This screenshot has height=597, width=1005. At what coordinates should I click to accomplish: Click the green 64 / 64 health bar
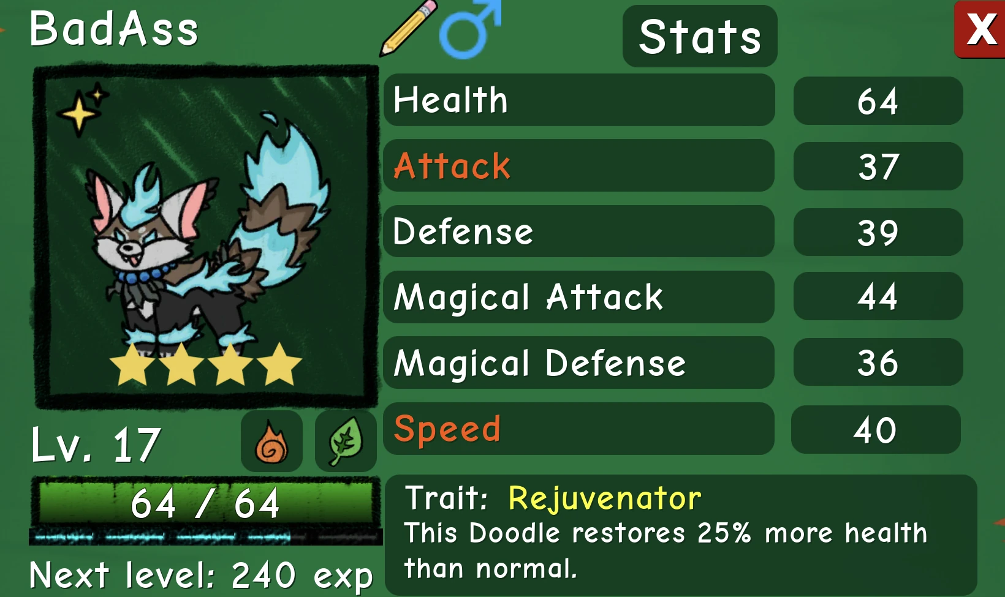(205, 502)
